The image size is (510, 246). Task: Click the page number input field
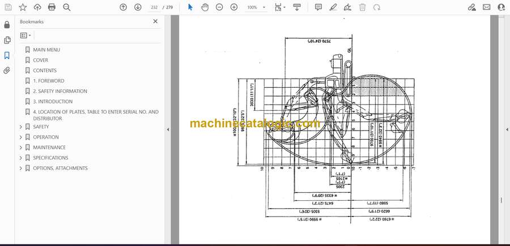(x=154, y=7)
